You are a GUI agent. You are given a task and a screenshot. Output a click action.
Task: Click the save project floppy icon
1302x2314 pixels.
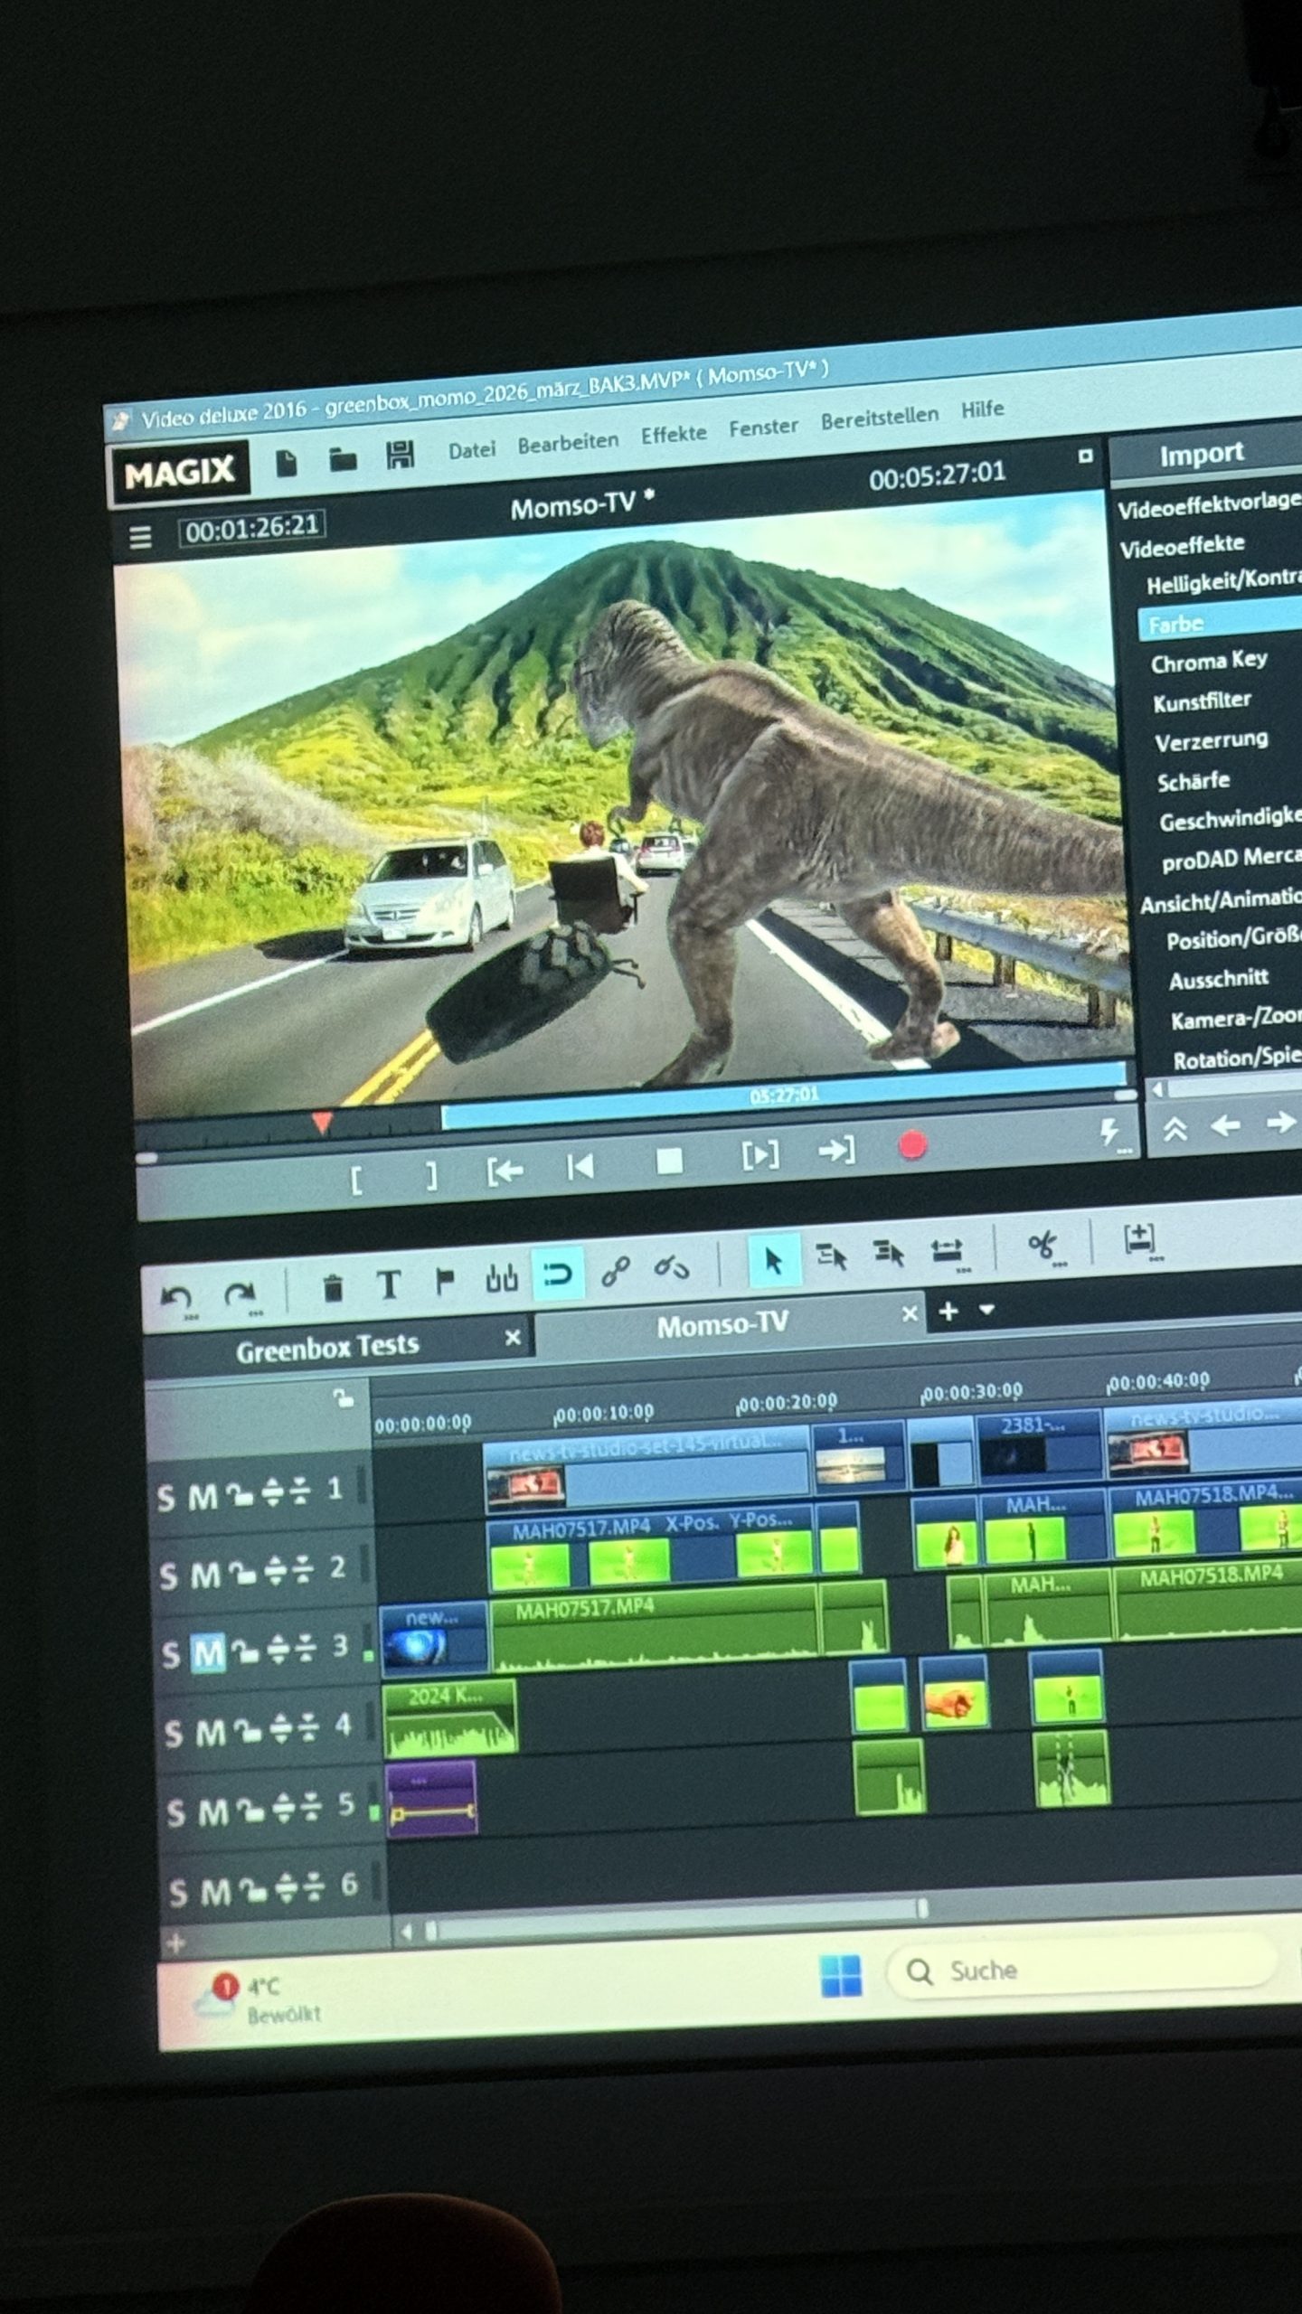(x=400, y=456)
